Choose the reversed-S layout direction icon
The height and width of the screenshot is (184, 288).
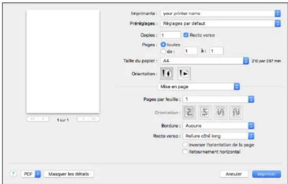[x=205, y=112]
